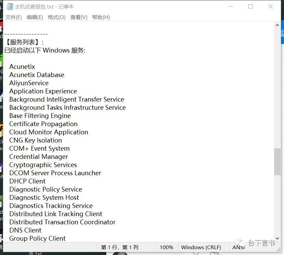Click the 'DNS Client' line

[x=25, y=230]
